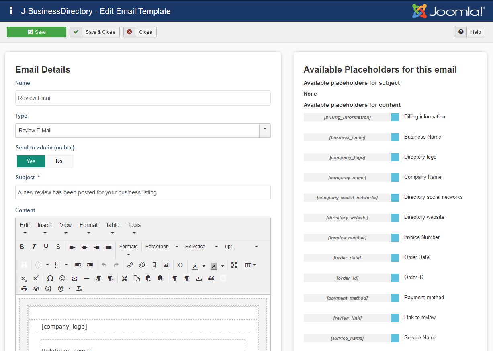The height and width of the screenshot is (351, 493).
Task: Insert a media video element
Action: 74,278
